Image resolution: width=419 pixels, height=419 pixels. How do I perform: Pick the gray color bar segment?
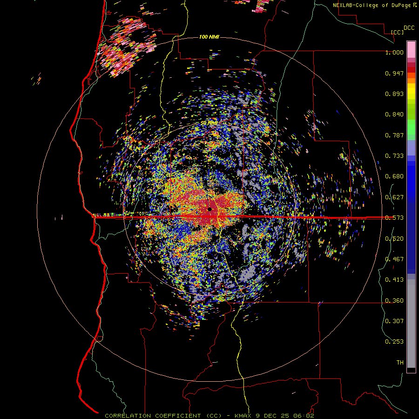411,324
